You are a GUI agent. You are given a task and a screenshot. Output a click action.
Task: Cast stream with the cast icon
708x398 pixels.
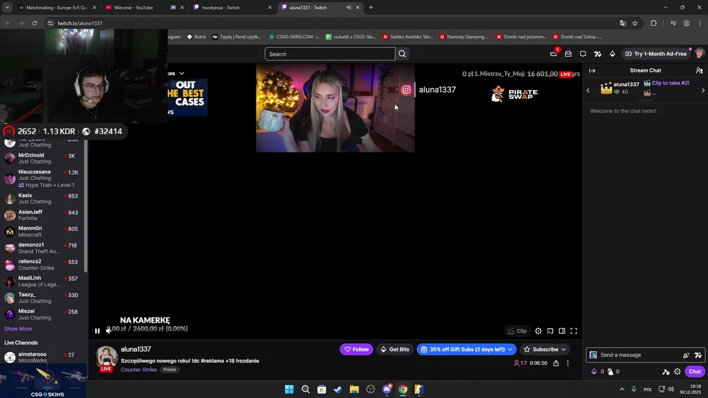tap(550, 331)
